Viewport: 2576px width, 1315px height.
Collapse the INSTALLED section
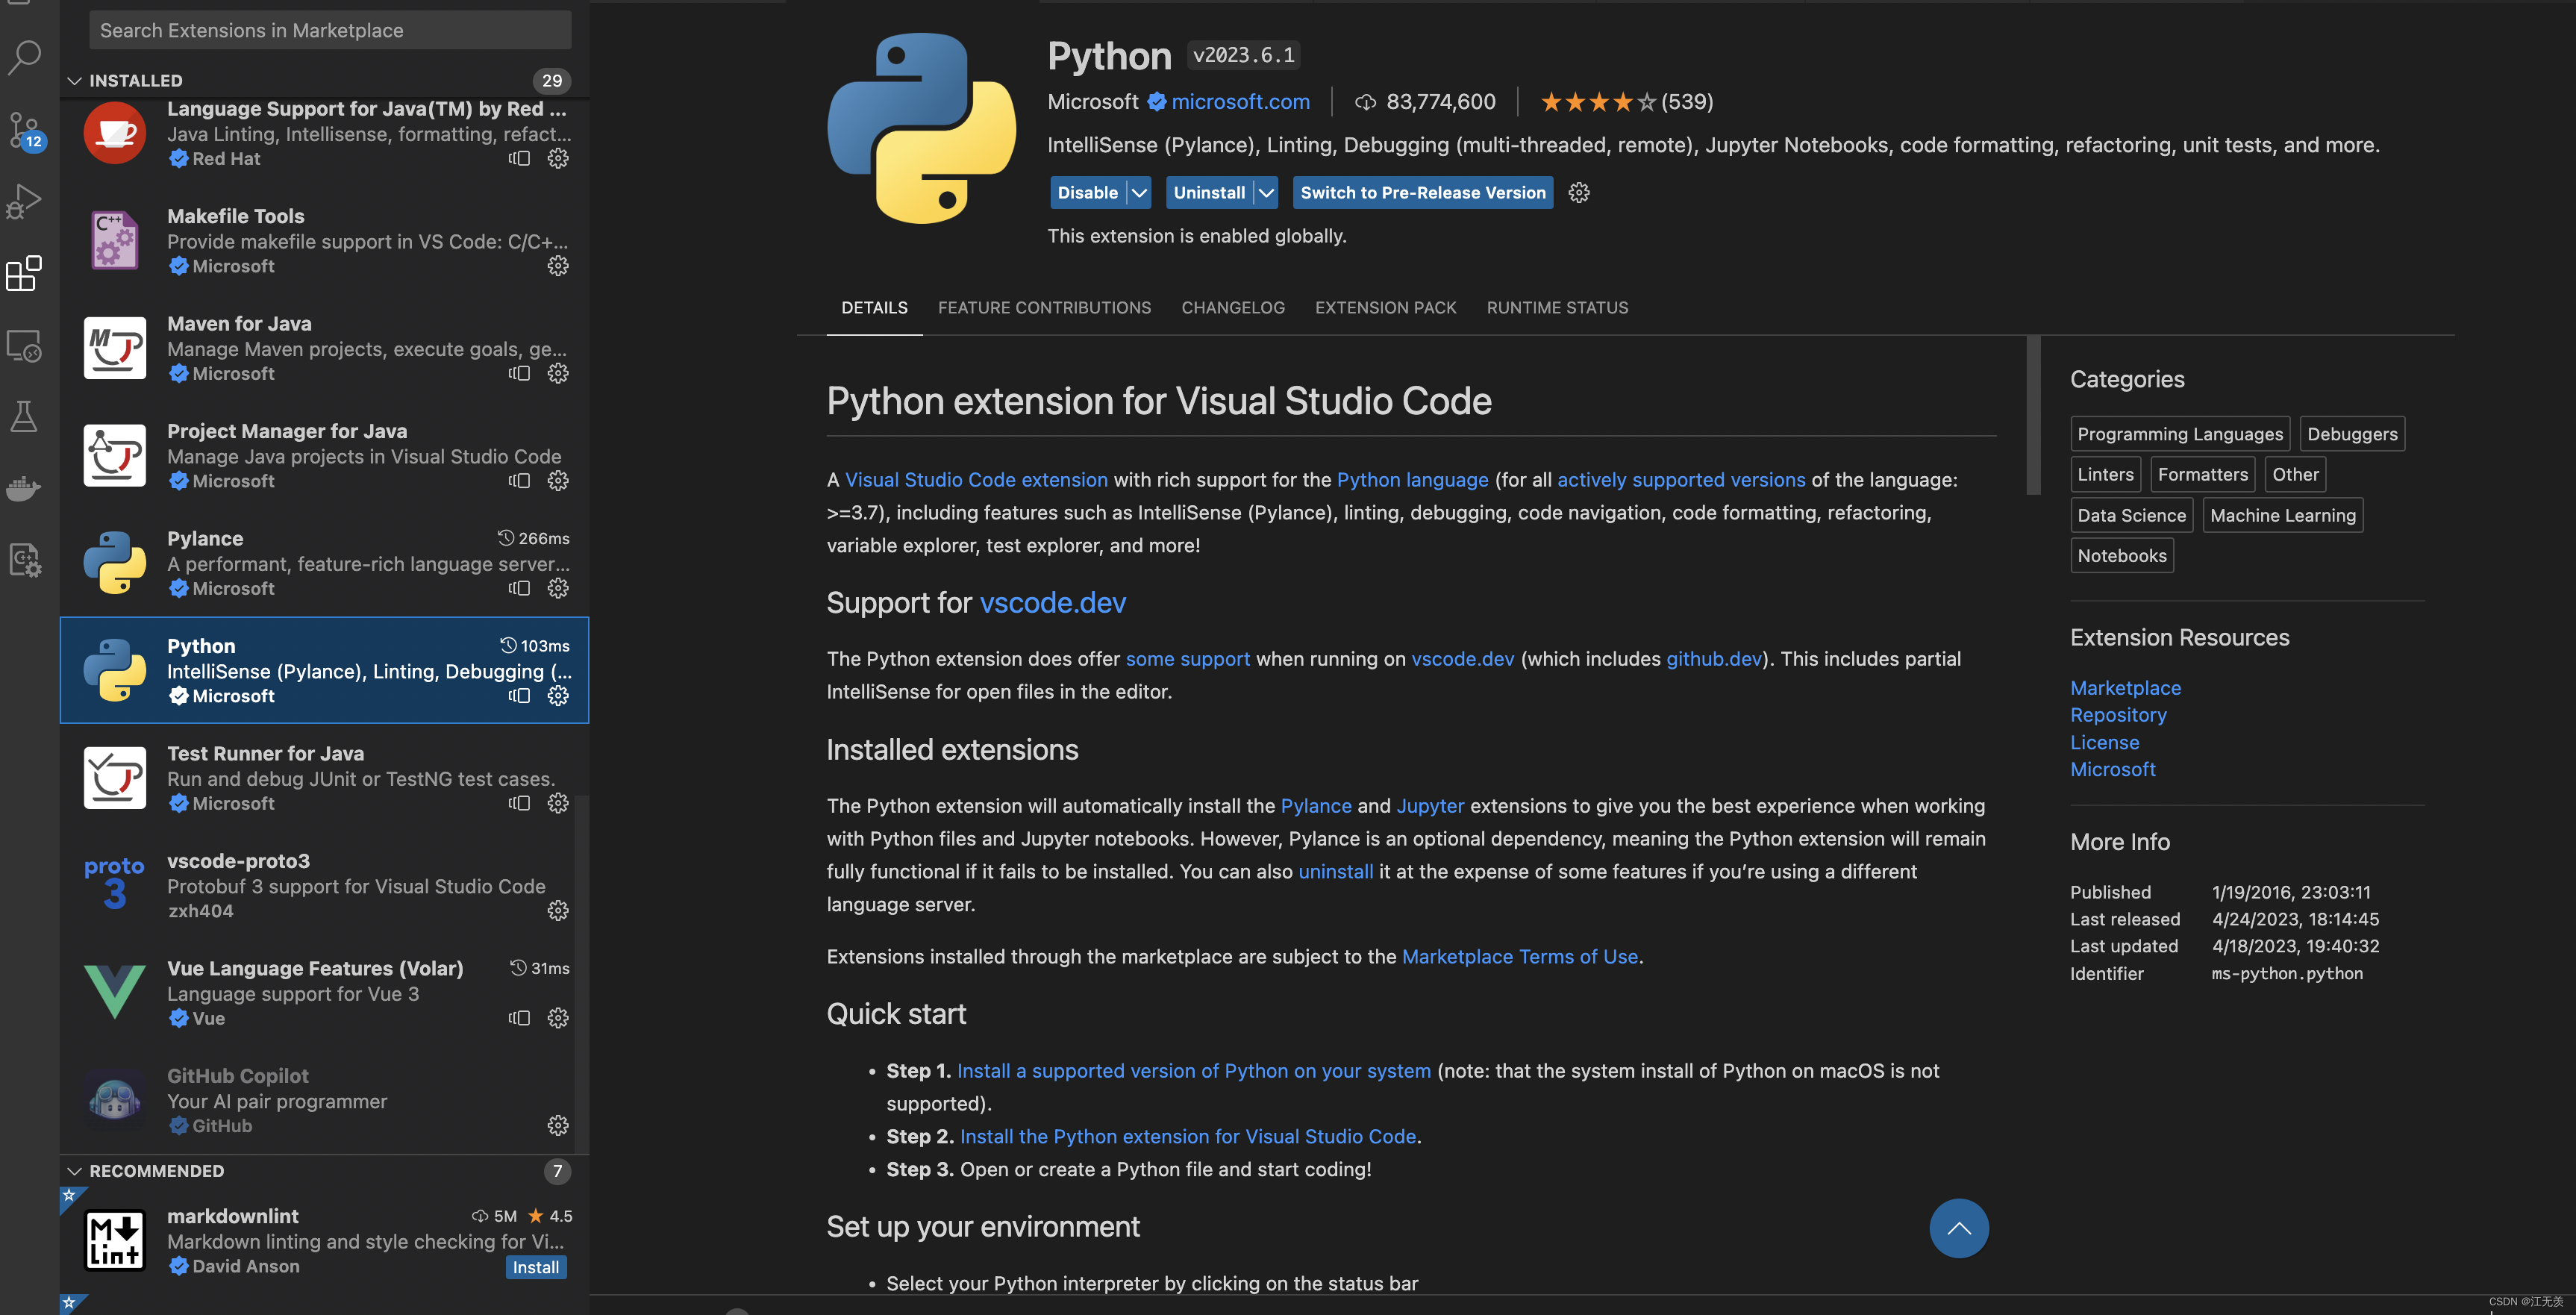tap(75, 80)
